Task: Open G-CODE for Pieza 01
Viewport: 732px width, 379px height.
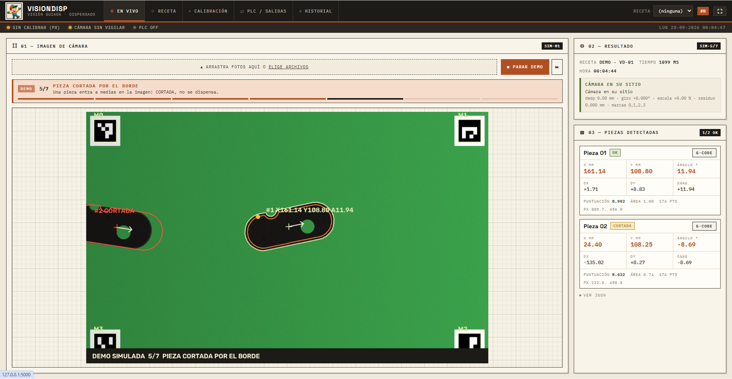Action: pyautogui.click(x=704, y=153)
